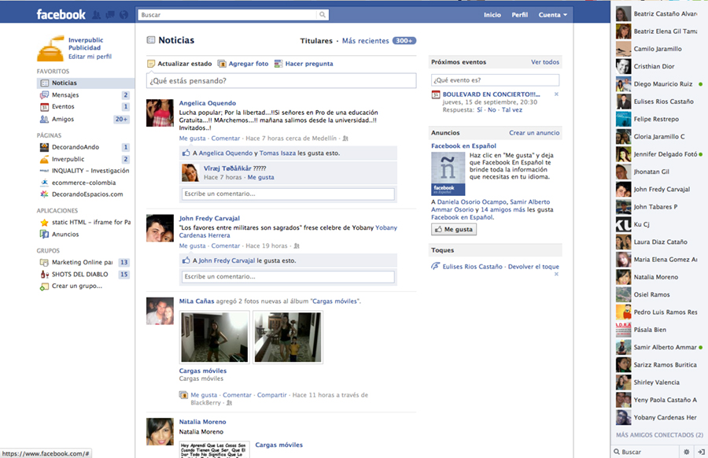
Task: Open second photo in Cargas móviles album
Action: [x=288, y=337]
